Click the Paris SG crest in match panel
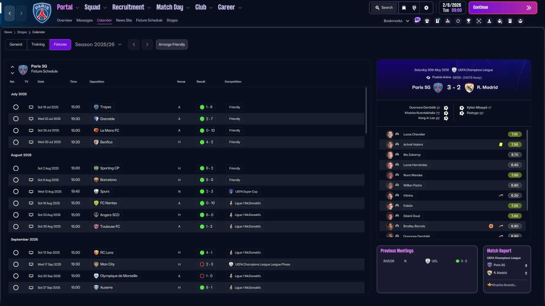Screen dimensions: 545x306 438,88
